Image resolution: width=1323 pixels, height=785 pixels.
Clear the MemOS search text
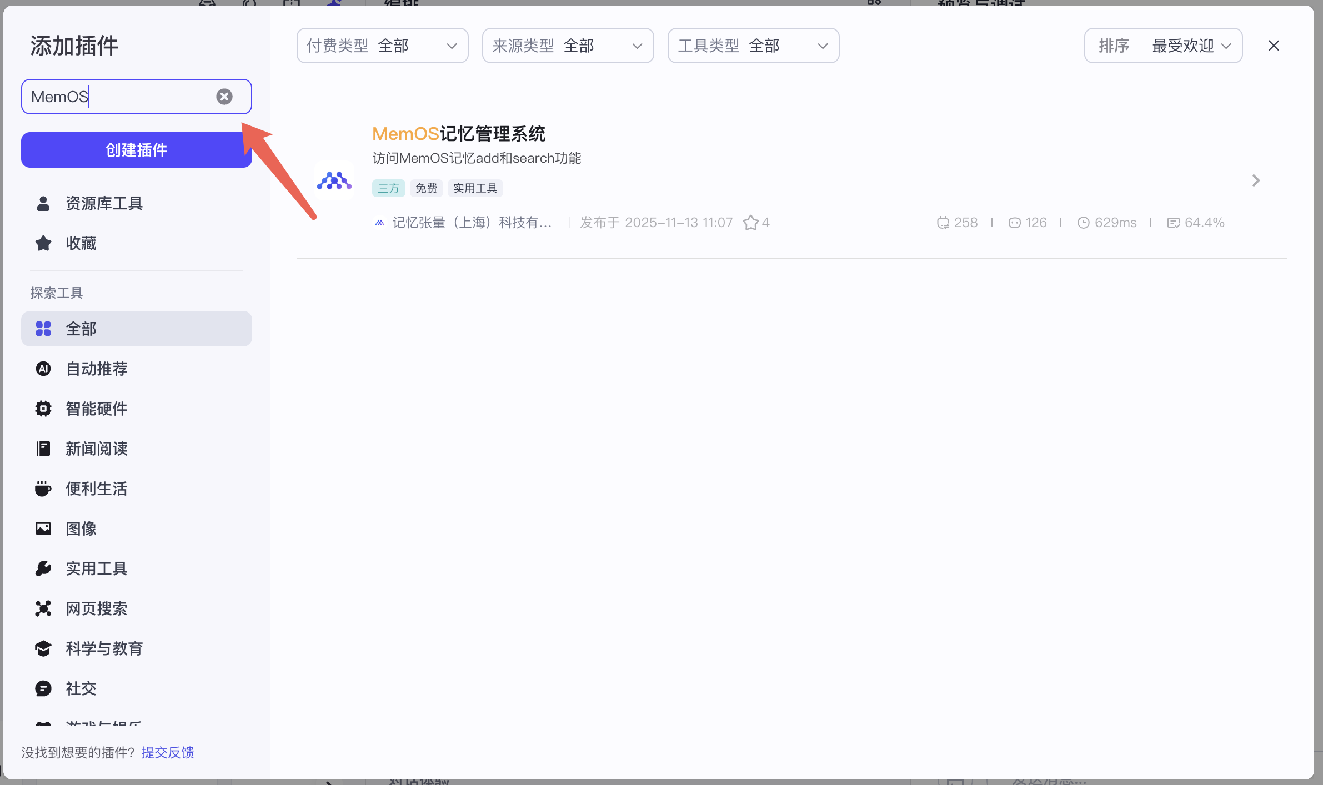tap(224, 96)
